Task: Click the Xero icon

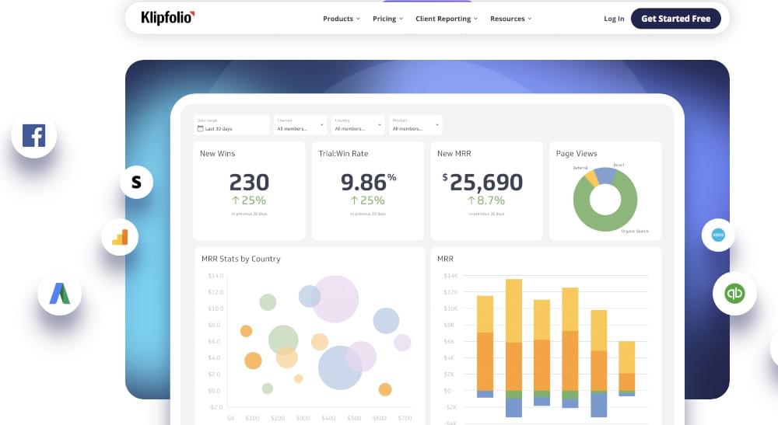Action: click(718, 235)
